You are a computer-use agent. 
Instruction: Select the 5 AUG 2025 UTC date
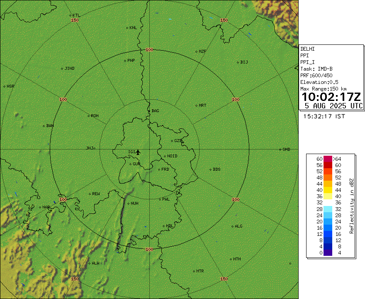pyautogui.click(x=333, y=106)
